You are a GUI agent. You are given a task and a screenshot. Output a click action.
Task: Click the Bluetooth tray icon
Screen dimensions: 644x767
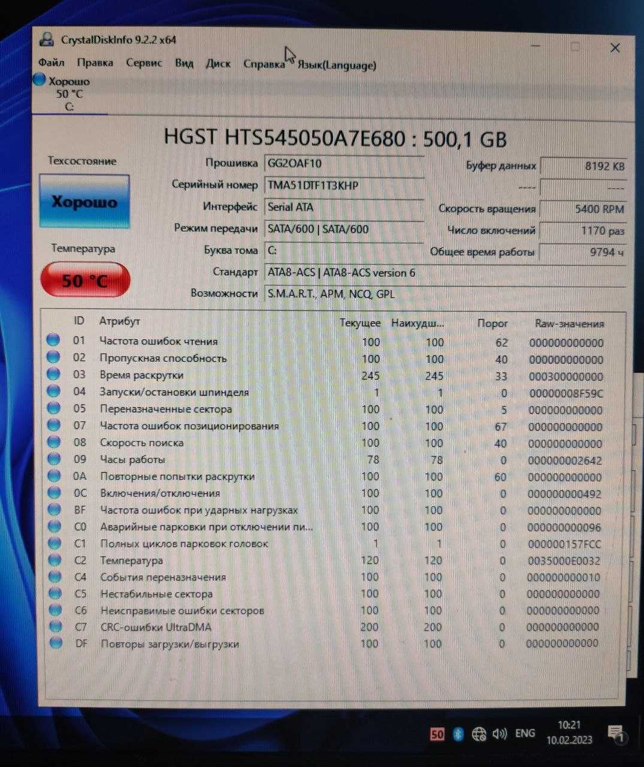tap(458, 733)
